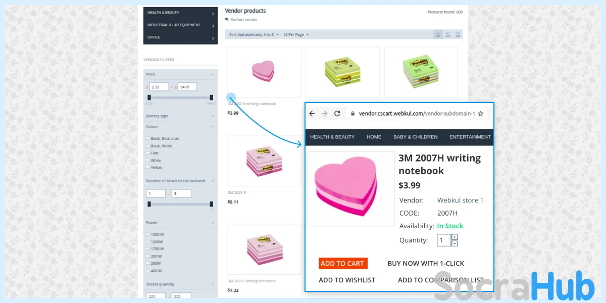
Task: Increase quantity with the plus button
Action: click(454, 237)
